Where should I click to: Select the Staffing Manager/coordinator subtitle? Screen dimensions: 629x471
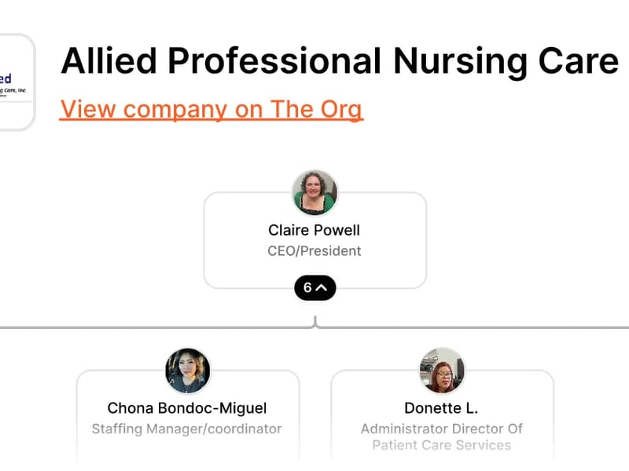186,429
